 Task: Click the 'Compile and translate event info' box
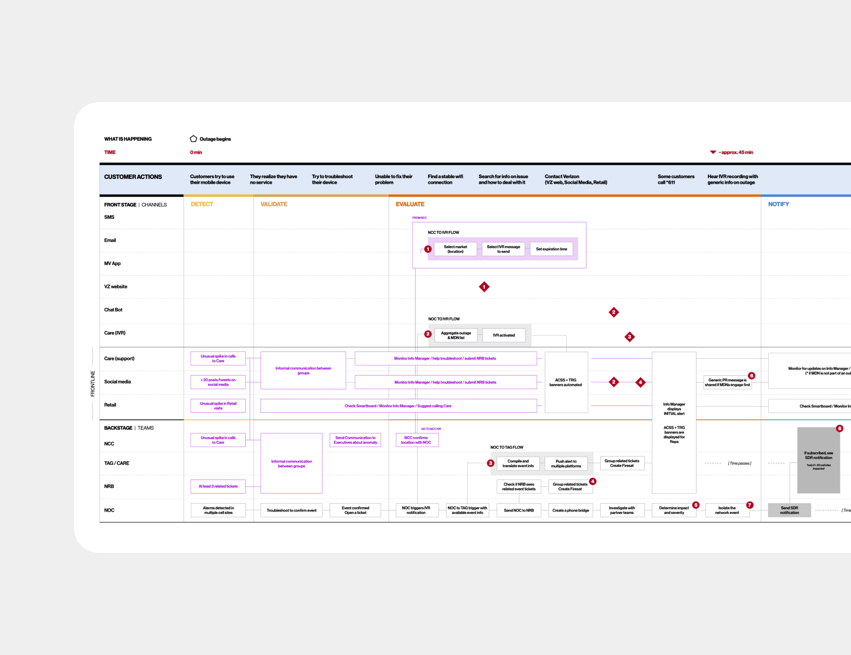(x=518, y=463)
